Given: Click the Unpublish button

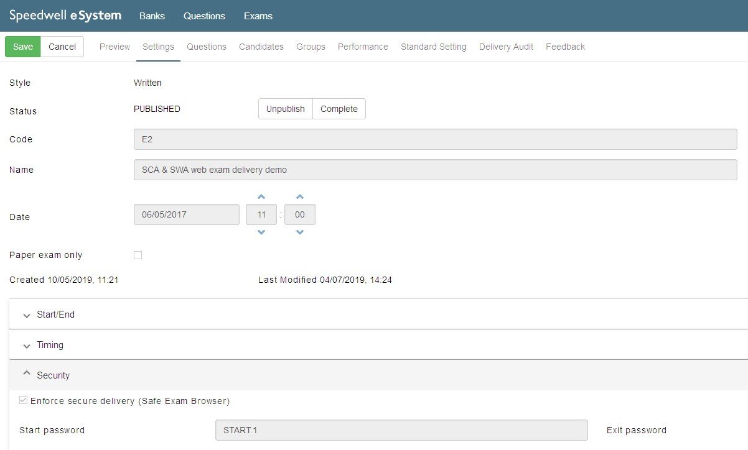Looking at the screenshot, I should pyautogui.click(x=286, y=109).
